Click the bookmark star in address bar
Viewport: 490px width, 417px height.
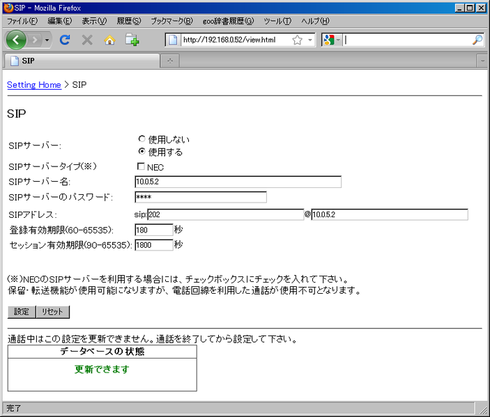tap(298, 40)
